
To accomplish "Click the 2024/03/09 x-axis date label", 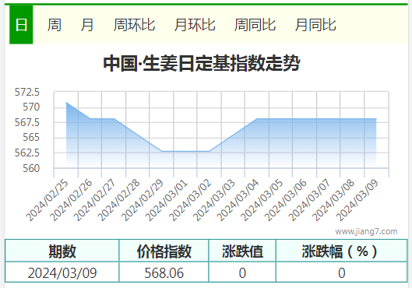I will pos(357,200).
